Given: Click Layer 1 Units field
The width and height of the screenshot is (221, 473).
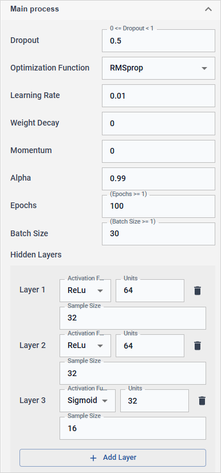Looking at the screenshot, I should pyautogui.click(x=150, y=291).
